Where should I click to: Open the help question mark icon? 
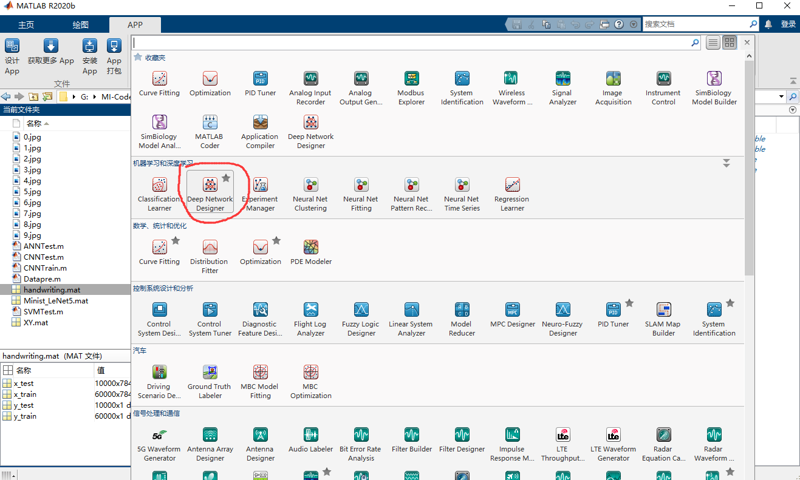[x=619, y=24]
